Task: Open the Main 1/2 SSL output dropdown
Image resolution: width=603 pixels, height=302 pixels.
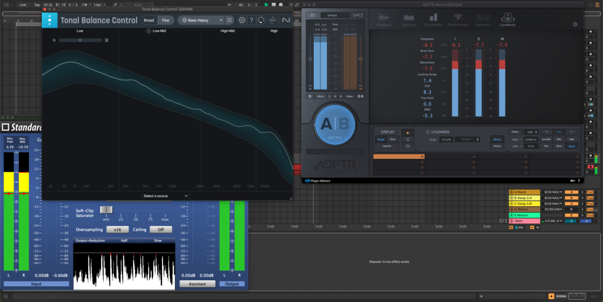Action: (552, 221)
